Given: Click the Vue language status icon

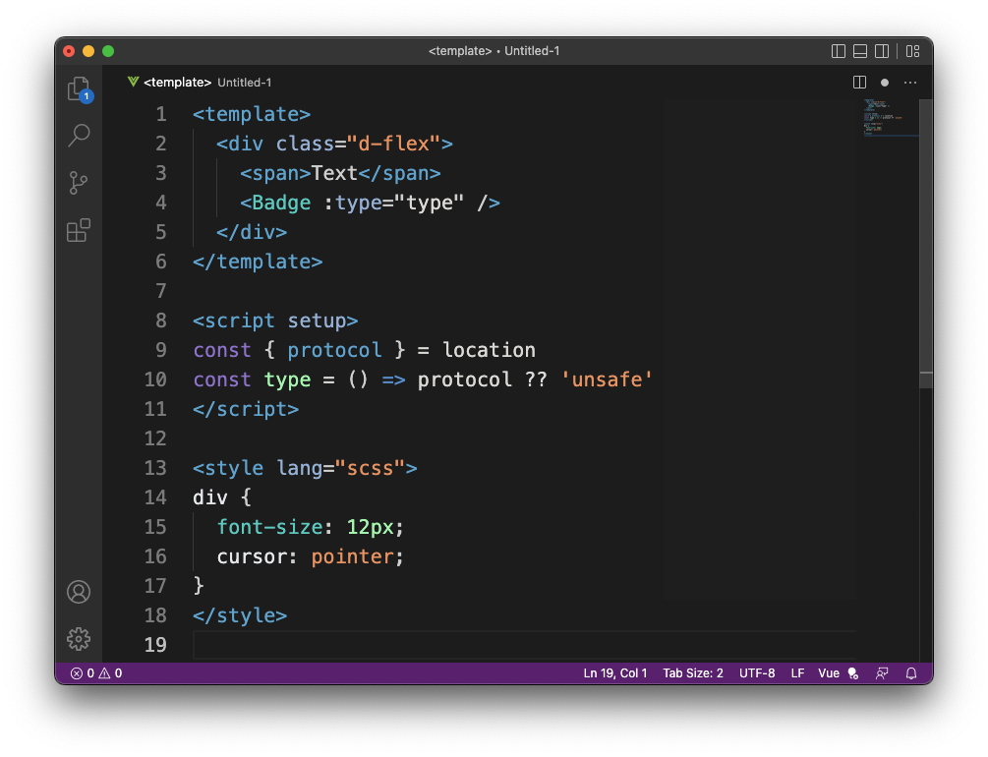Looking at the screenshot, I should click(853, 673).
